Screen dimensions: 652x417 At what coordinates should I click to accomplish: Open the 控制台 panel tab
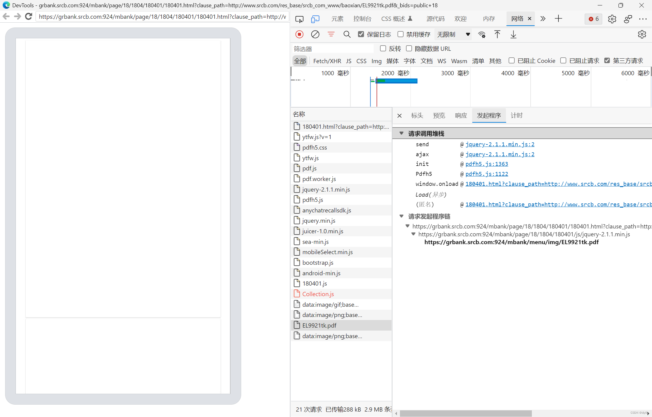pos(362,19)
